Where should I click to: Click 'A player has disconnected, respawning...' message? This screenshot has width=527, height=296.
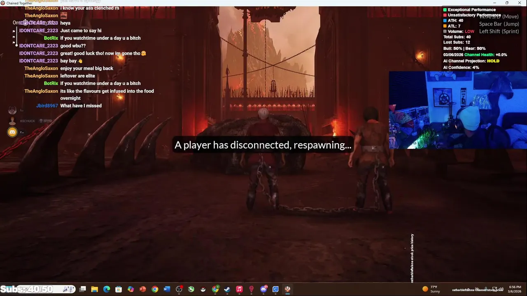pyautogui.click(x=263, y=145)
